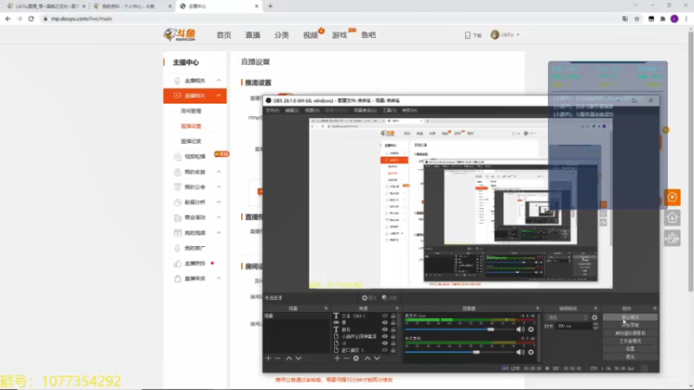
Task: Bookmark page with star icon in address bar
Action: click(x=637, y=18)
